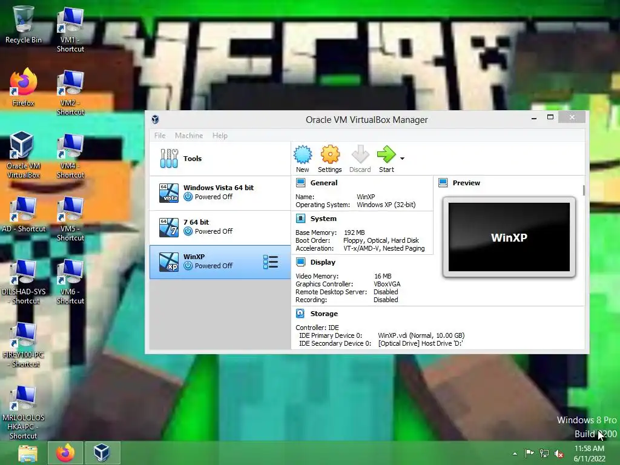Select the AD - Shortcut desktop icon
This screenshot has width=620, height=465.
coord(24,214)
